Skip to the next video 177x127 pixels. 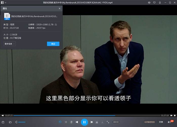(x=92, y=122)
